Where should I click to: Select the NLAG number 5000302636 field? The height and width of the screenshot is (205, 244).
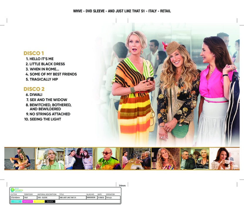91,198
